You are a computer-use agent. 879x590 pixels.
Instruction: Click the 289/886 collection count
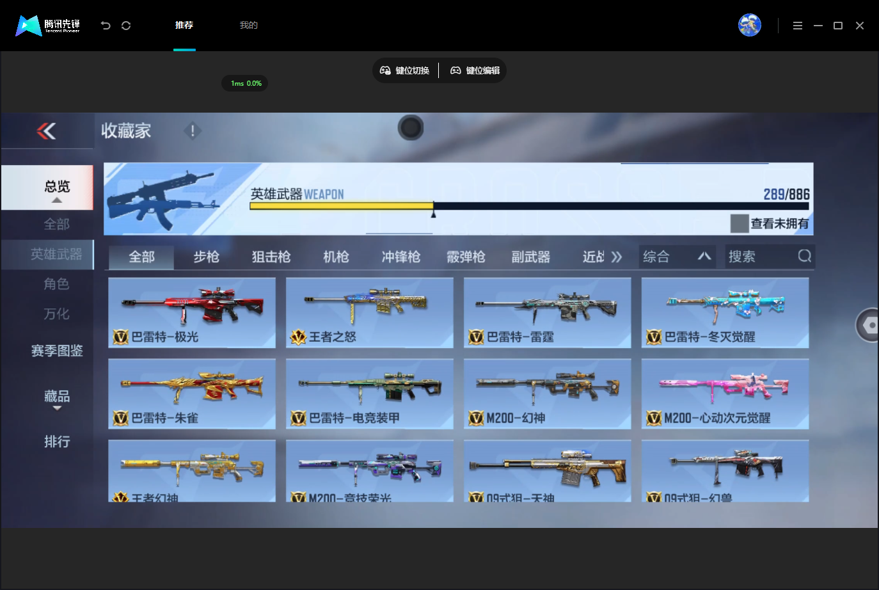(x=786, y=194)
